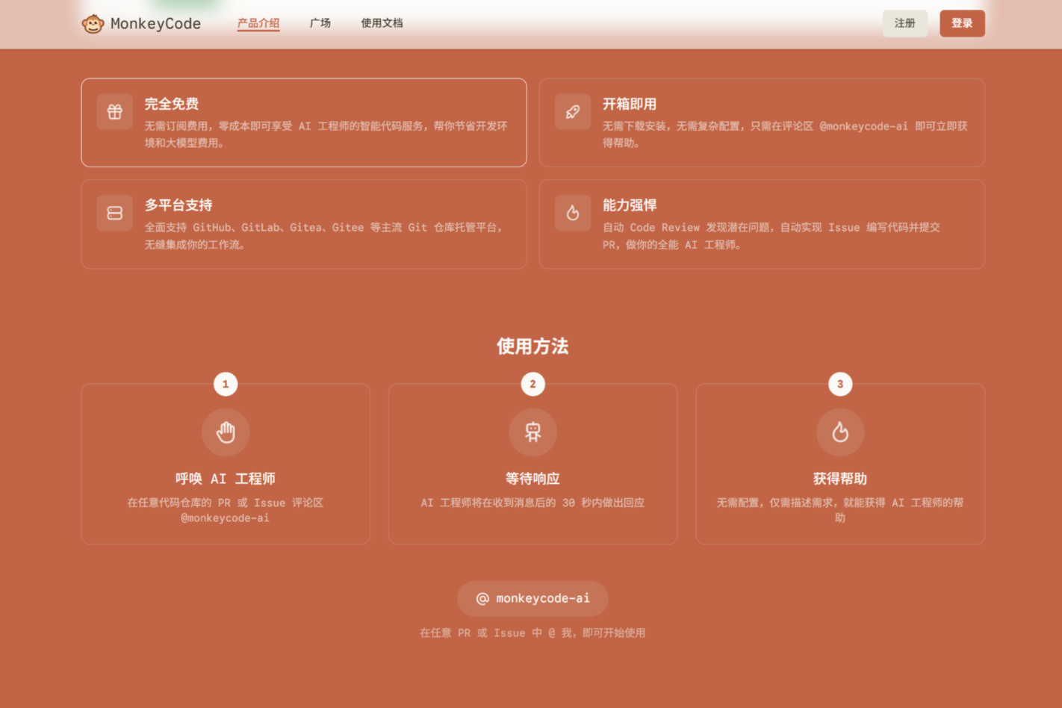Click the @ icon in monkeycode-ai pill

482,599
